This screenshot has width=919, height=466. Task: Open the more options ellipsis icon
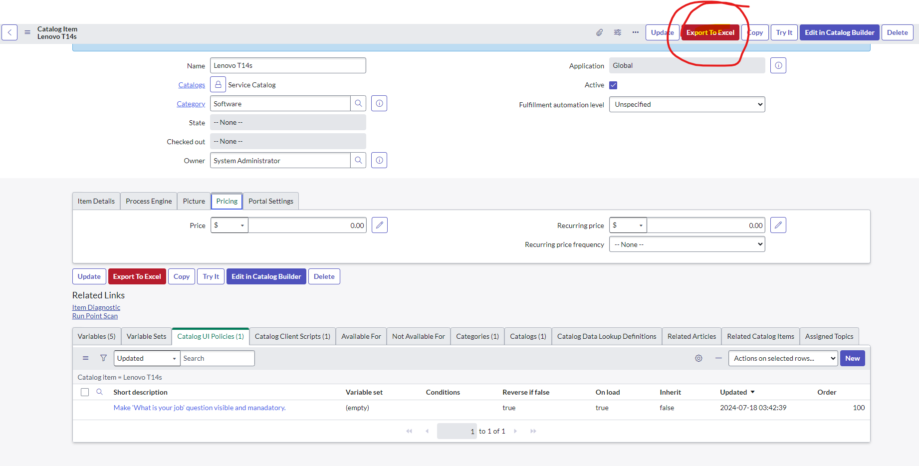coord(636,32)
